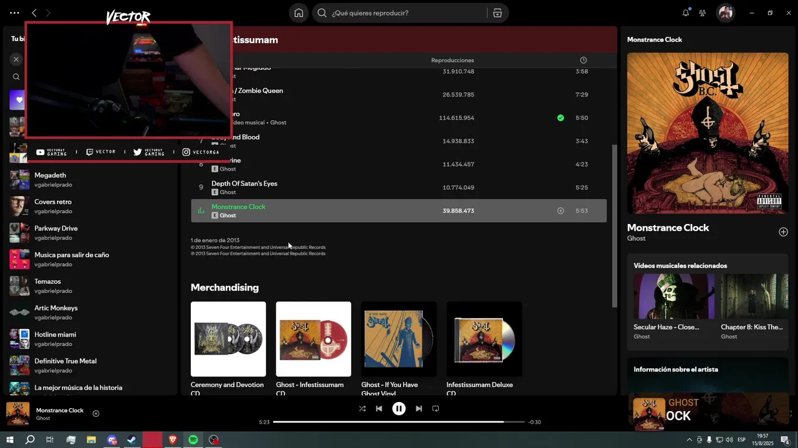Click the Monstrance Clock title in tracklist
The image size is (798, 448).
point(238,207)
